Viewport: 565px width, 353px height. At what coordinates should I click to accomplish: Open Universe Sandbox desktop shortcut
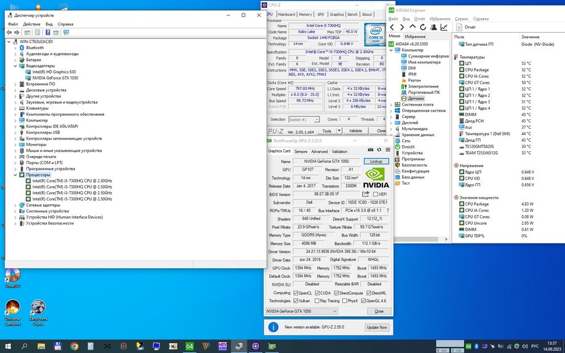(x=12, y=313)
